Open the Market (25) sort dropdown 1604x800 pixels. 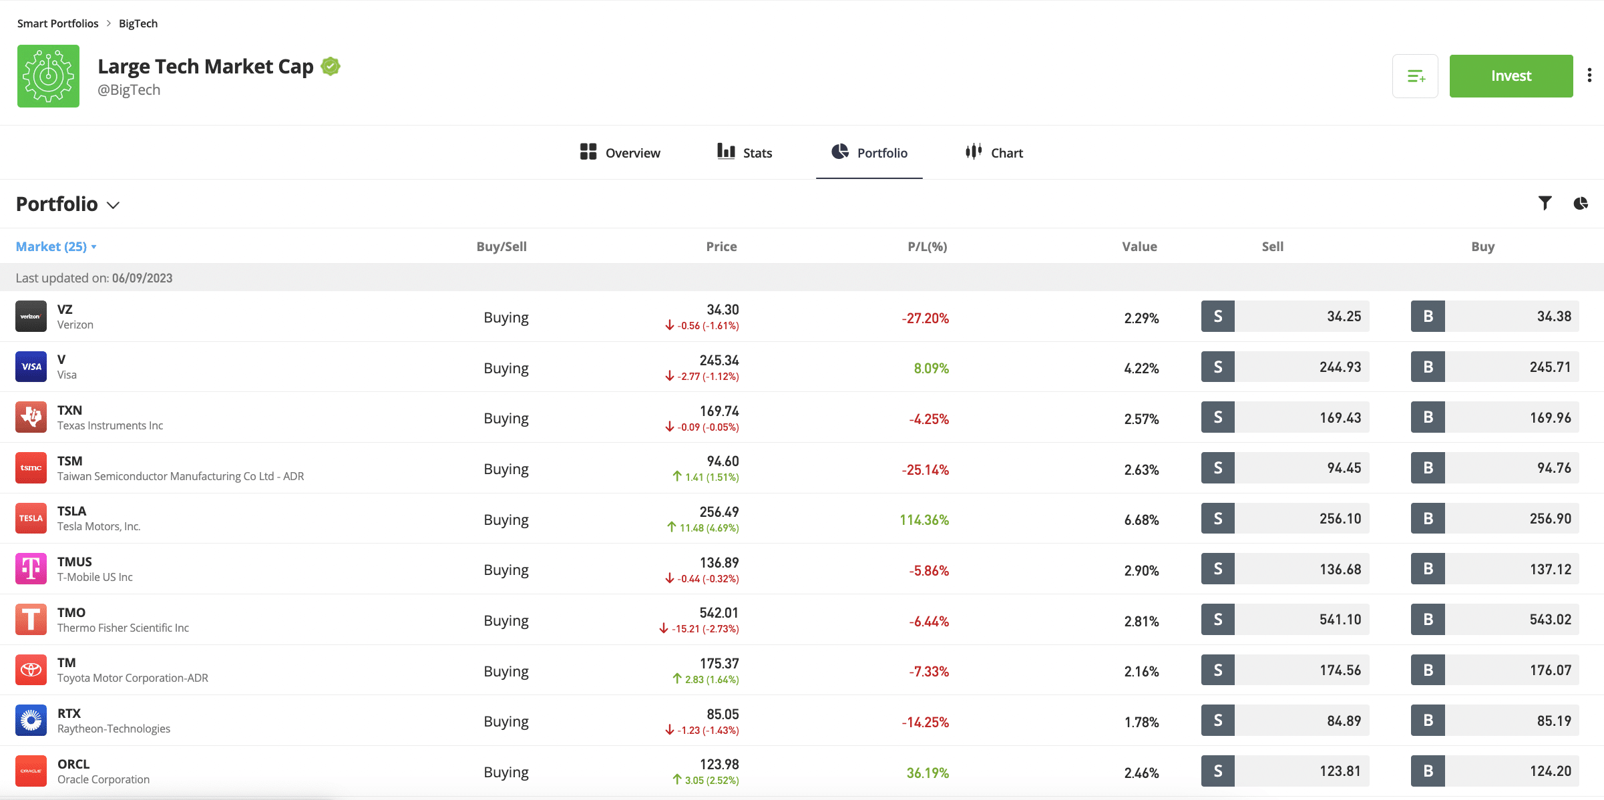click(56, 246)
